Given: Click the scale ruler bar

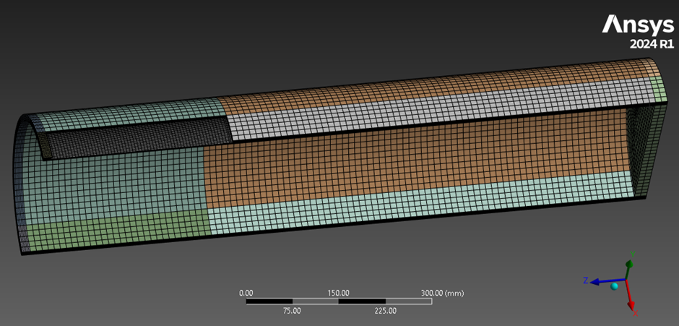Looking at the screenshot, I should (x=339, y=301).
